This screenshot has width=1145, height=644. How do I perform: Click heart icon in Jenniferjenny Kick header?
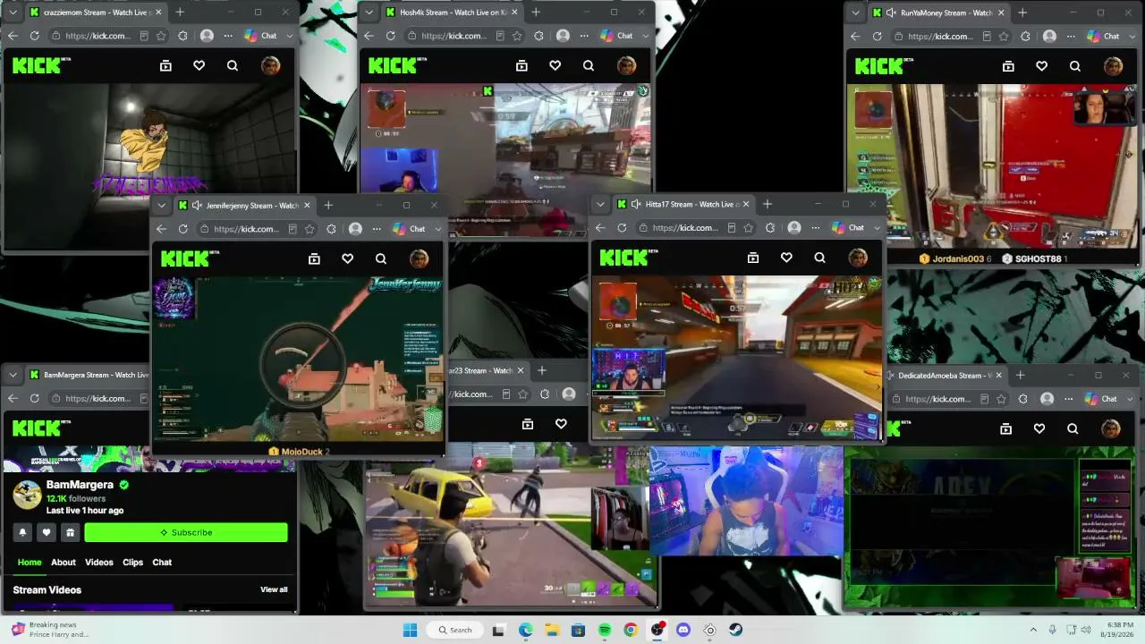coord(347,258)
